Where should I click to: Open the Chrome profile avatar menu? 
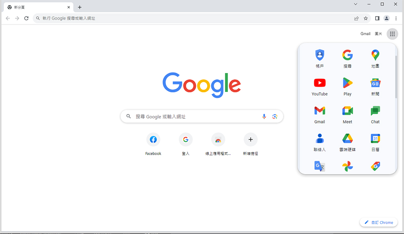[387, 18]
